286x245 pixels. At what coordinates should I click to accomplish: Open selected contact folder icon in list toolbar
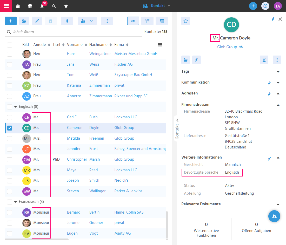click(x=24, y=21)
